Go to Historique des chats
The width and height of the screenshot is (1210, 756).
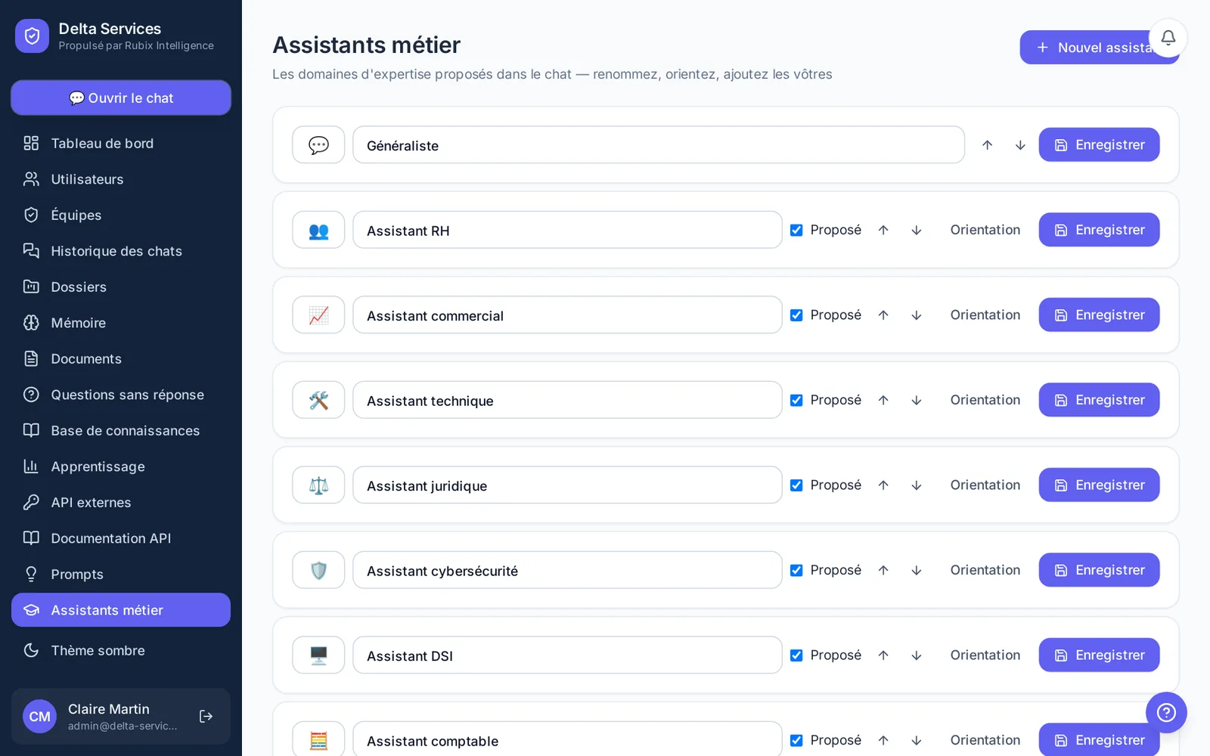coord(121,251)
